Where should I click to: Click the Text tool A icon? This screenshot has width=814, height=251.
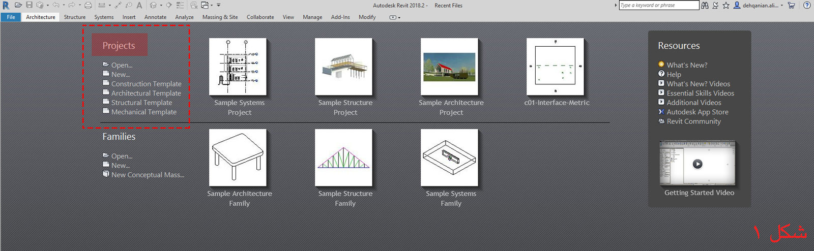pos(139,5)
